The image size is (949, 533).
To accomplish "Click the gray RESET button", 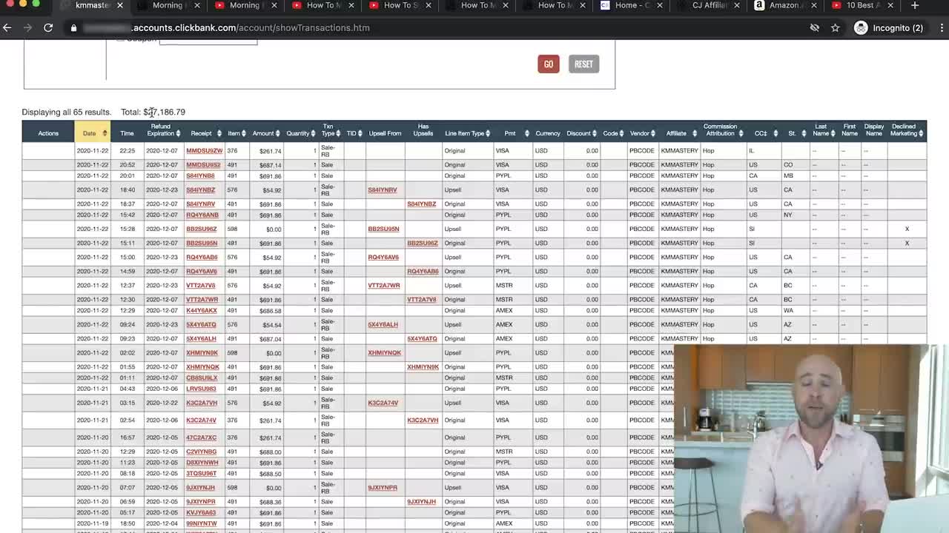I will (583, 64).
